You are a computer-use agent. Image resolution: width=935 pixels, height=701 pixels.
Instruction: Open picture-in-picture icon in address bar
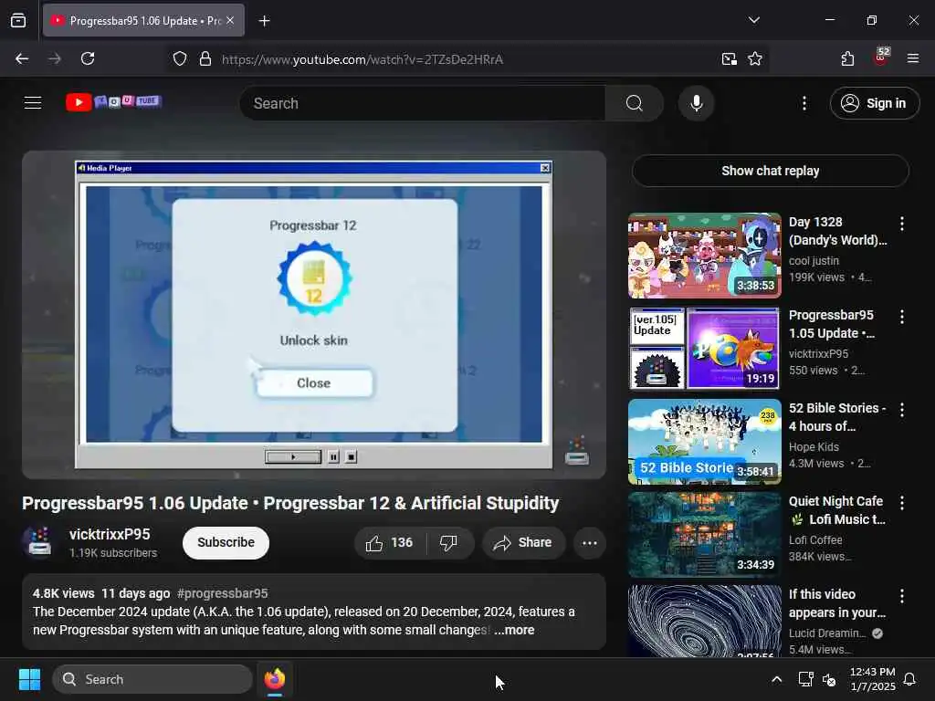[x=729, y=58]
